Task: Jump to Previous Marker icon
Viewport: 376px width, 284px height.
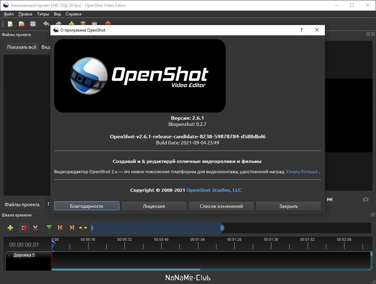Action: pos(60,227)
